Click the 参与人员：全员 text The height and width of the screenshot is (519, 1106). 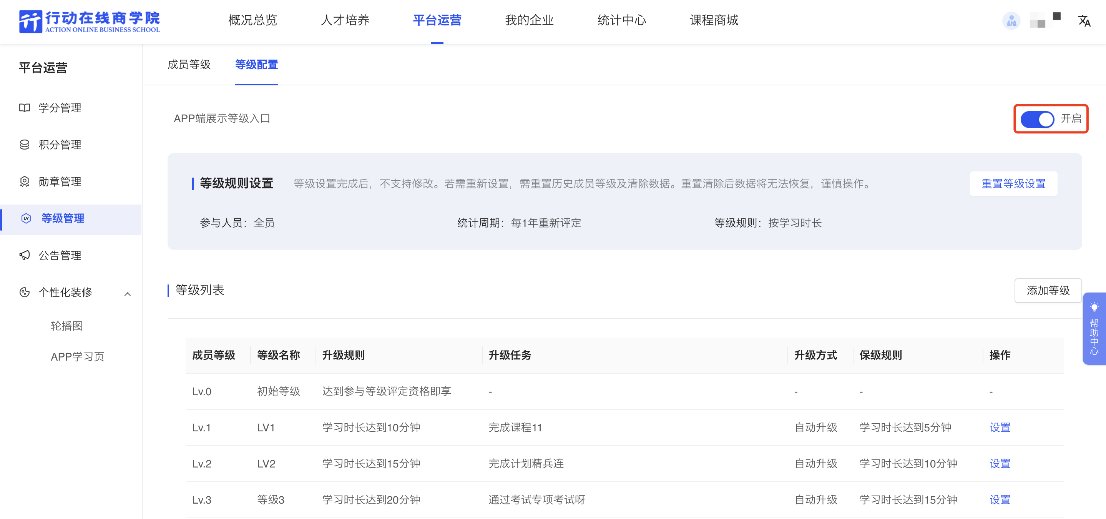coord(237,223)
